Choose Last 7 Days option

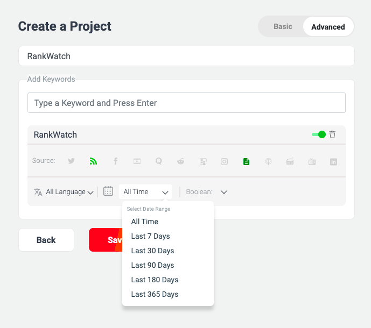point(150,236)
